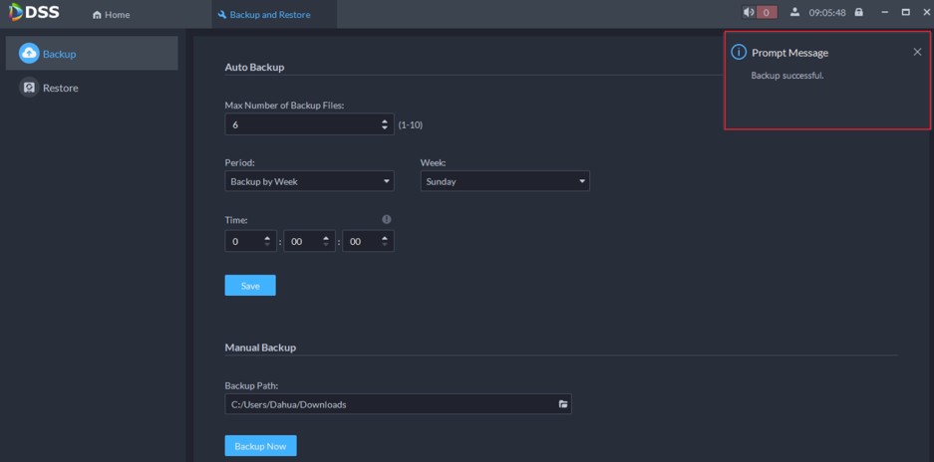Adjust the Max Number of Backup Files spinner
Viewport: 934px width, 462px height.
(x=386, y=125)
